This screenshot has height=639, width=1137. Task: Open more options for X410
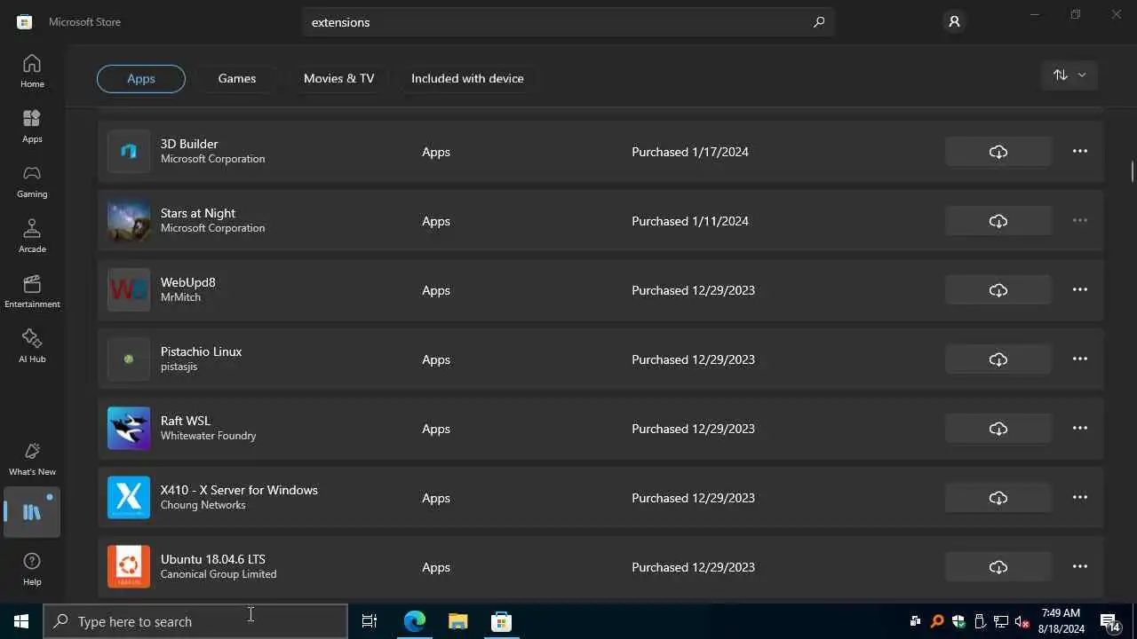pos(1080,498)
